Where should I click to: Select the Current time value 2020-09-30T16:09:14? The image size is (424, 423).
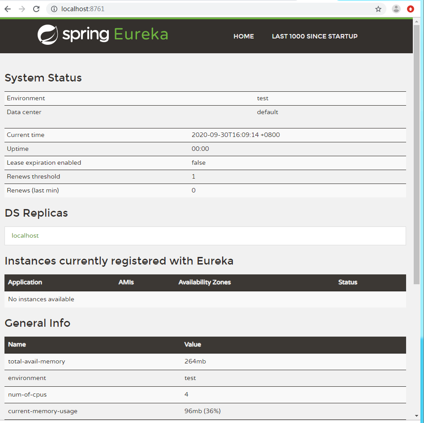tap(236, 135)
